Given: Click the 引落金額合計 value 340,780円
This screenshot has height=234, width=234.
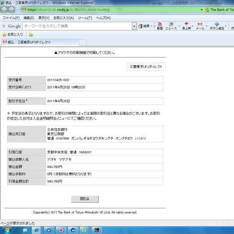Looking at the screenshot, I should click(x=55, y=181).
